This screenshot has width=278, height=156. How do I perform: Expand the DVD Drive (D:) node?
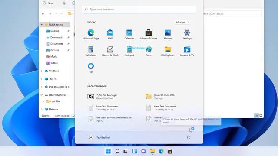click(x=42, y=87)
